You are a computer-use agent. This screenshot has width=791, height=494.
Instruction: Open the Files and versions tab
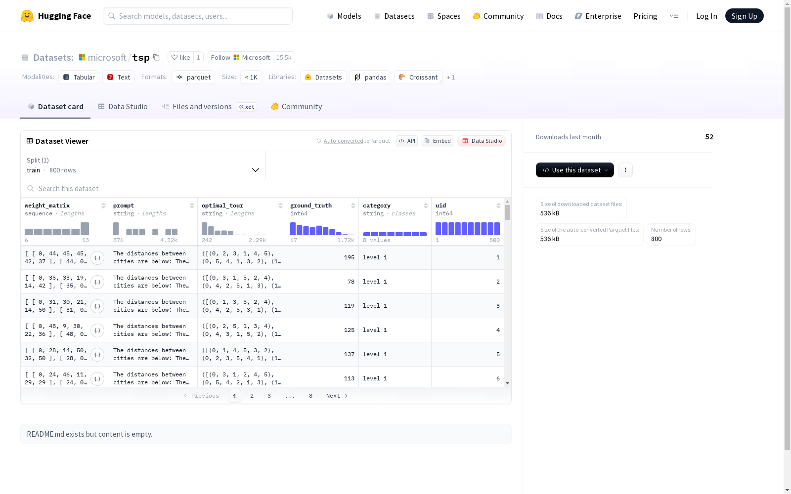209,107
